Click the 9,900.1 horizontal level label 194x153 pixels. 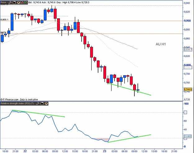[x=4, y=20]
